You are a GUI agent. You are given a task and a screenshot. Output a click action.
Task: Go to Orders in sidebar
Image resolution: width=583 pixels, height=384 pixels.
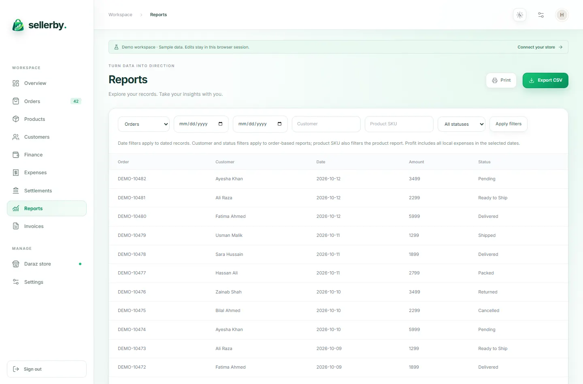[47, 101]
